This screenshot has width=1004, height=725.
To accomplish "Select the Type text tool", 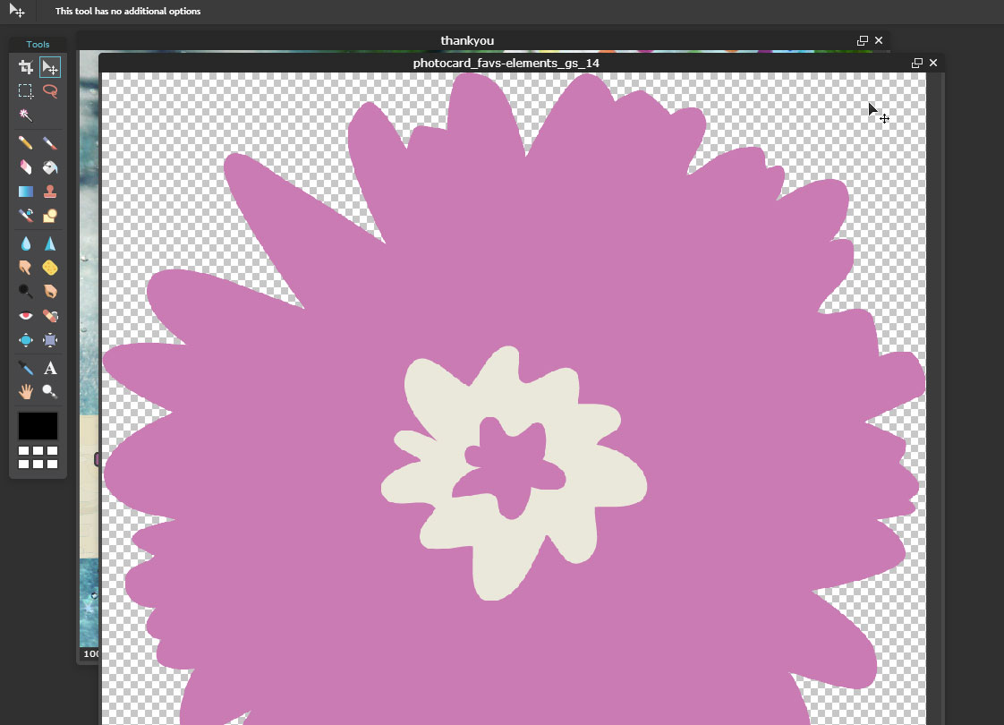I will (50, 368).
